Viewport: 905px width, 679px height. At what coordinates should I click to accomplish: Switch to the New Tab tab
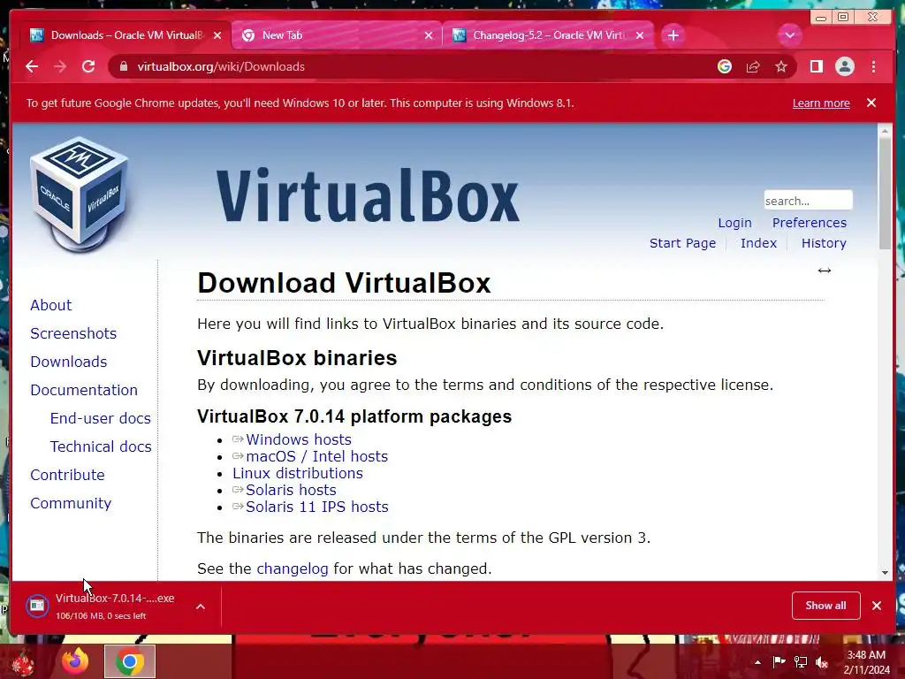tap(338, 35)
